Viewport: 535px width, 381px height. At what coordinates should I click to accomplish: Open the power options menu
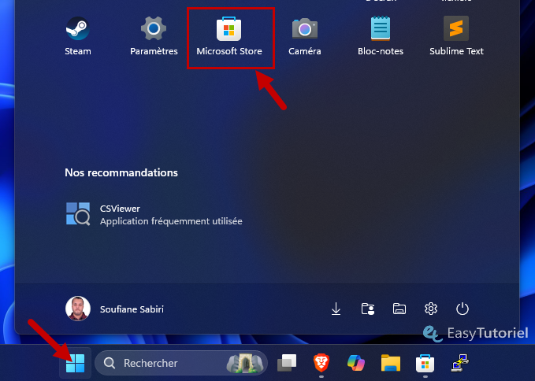pos(463,309)
